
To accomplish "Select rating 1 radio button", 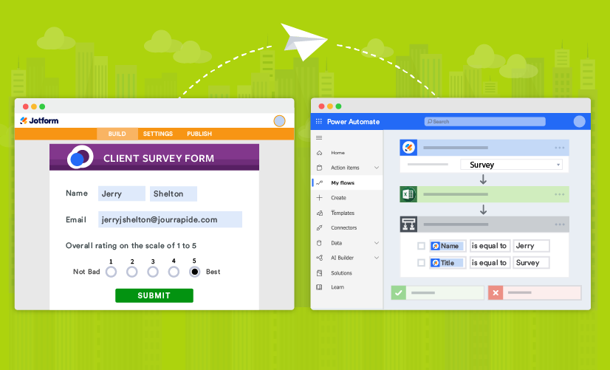I will click(111, 272).
